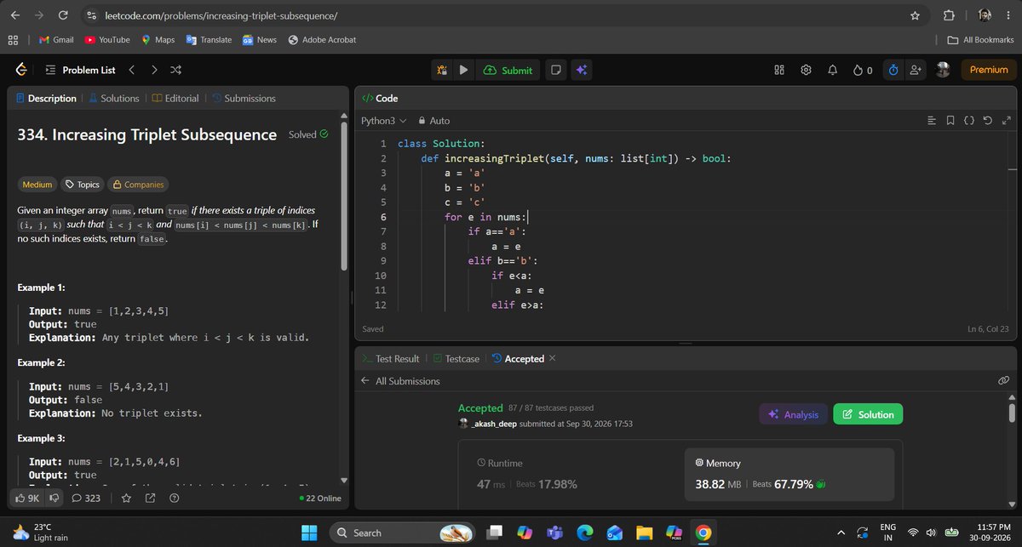Click the Premium button
The height and width of the screenshot is (547, 1022).
click(988, 71)
